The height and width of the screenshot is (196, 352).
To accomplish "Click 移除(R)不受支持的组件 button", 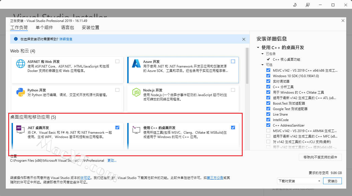I will [320, 157].
